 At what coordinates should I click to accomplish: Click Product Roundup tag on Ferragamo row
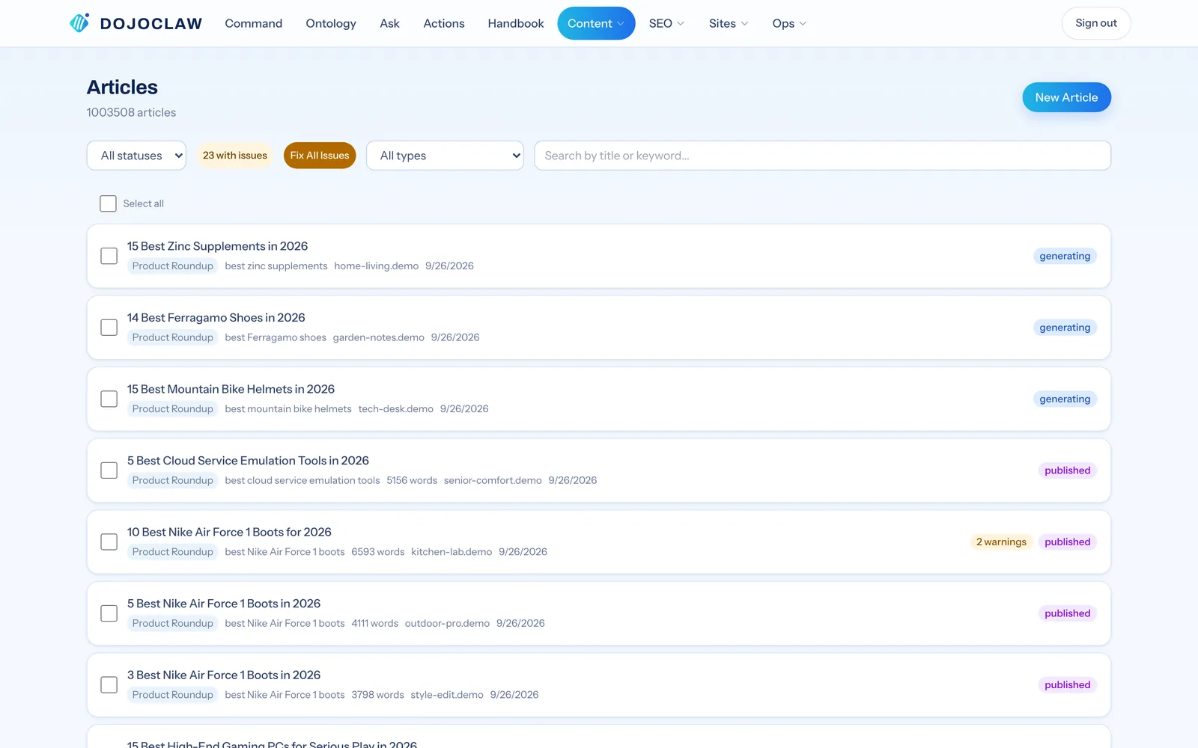pos(173,337)
